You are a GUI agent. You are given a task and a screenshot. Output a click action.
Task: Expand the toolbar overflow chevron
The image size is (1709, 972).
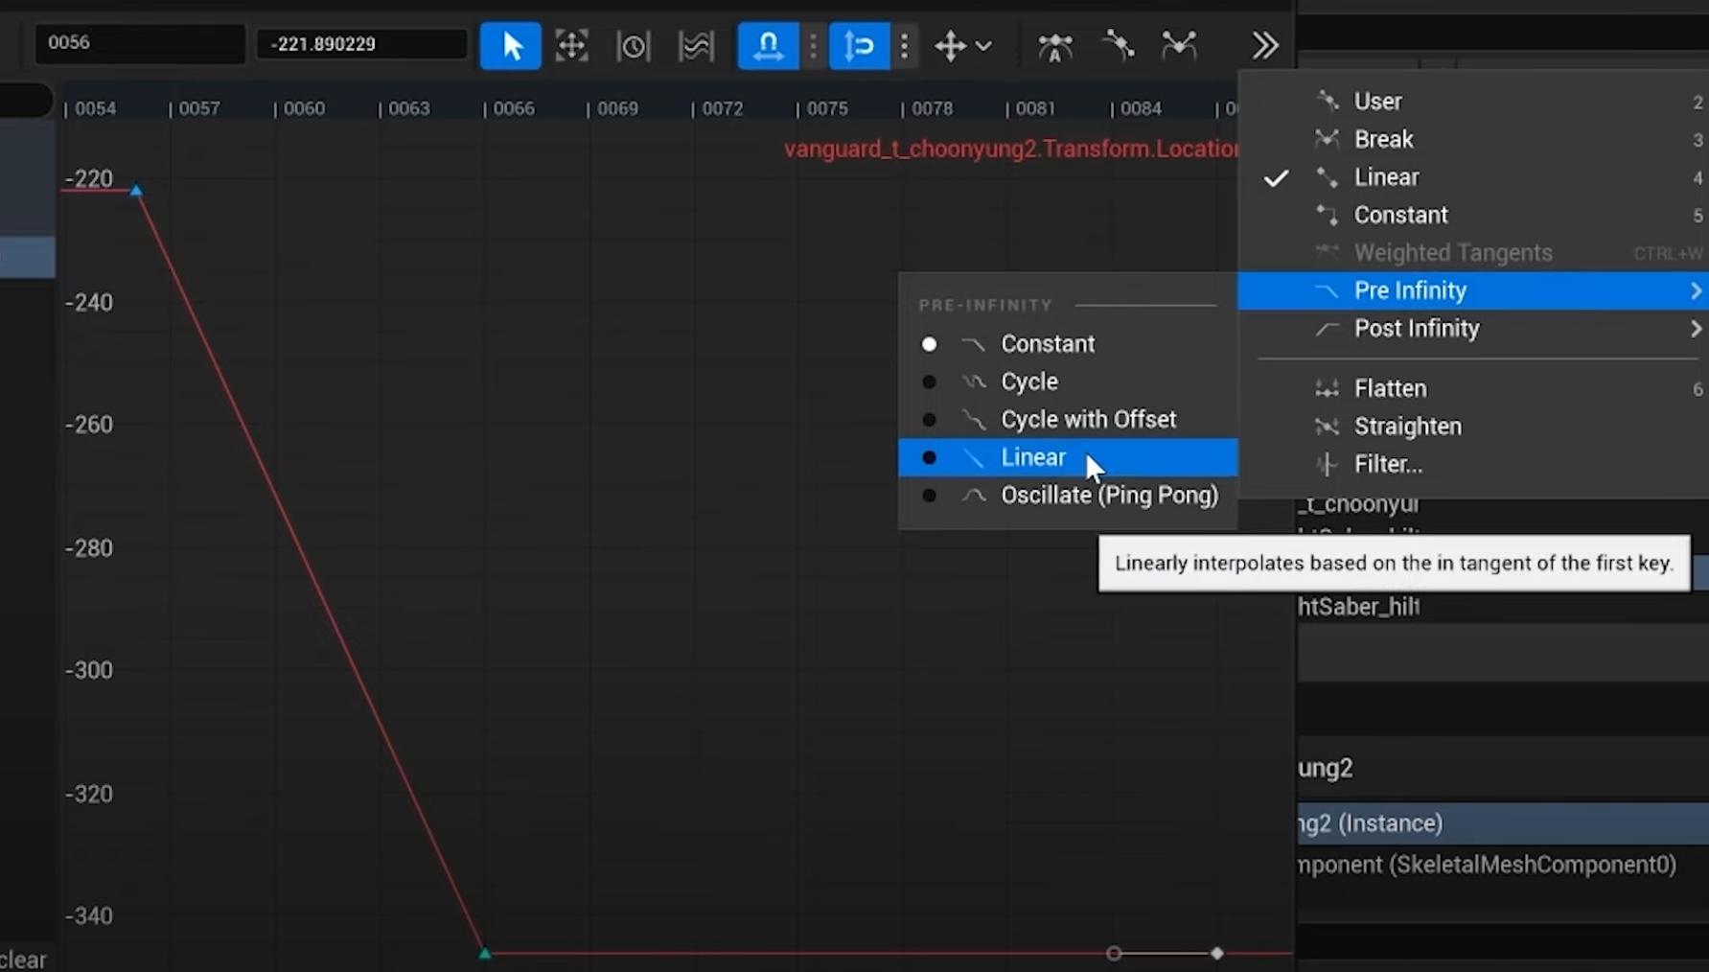1265,45
